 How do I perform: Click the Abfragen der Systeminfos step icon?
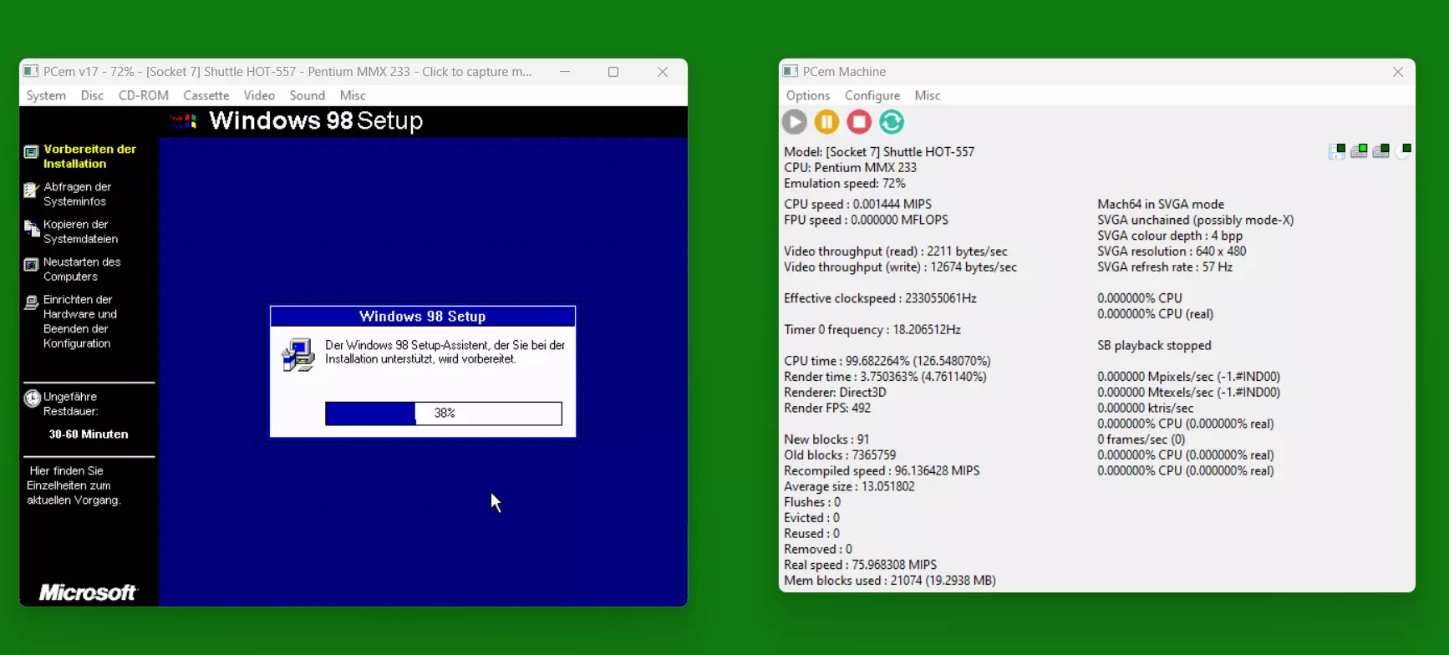[31, 190]
